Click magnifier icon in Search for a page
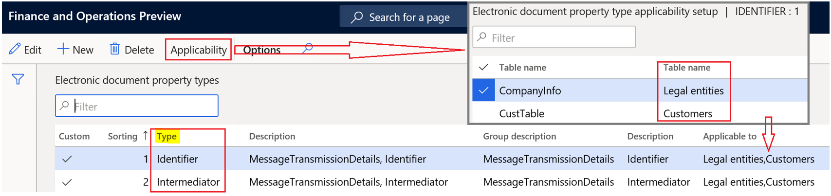831x196 pixels. [x=357, y=17]
